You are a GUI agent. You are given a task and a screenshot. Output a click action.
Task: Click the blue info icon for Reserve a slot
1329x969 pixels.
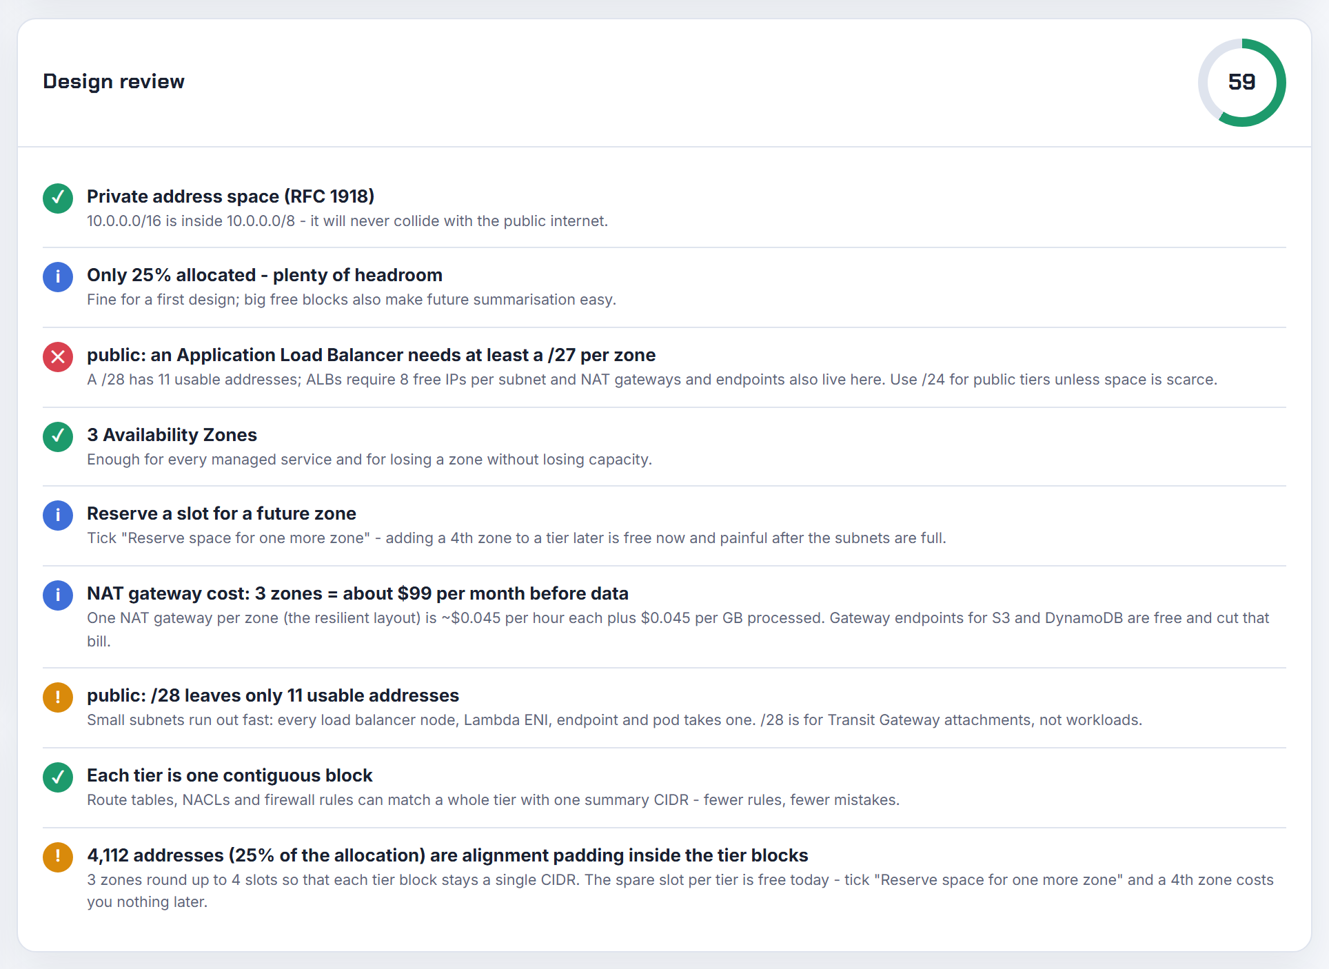(x=58, y=516)
